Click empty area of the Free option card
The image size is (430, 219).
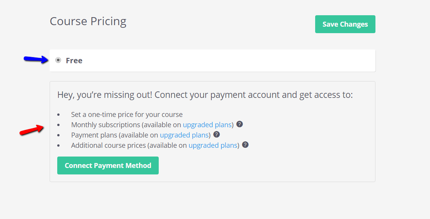(x=219, y=61)
